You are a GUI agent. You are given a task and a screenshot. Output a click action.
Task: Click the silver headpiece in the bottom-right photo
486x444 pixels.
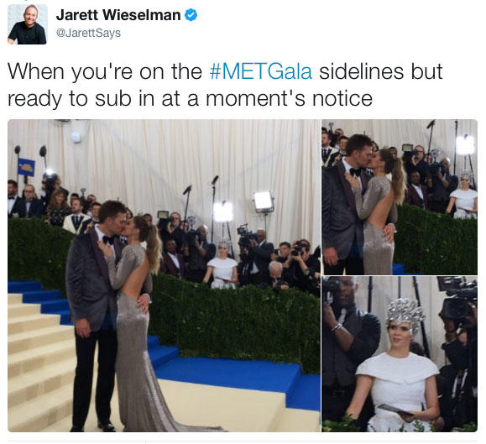405,315
